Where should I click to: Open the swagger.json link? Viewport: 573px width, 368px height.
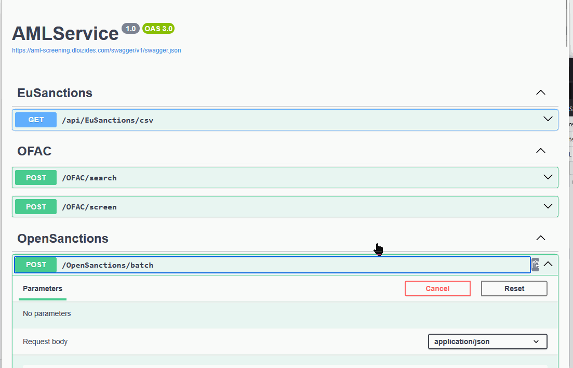point(97,50)
